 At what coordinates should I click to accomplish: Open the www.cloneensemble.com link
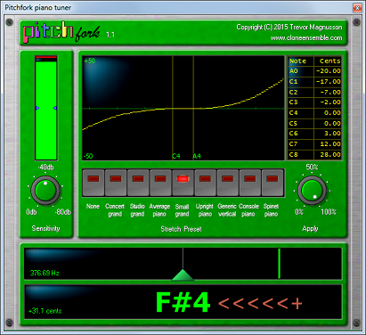point(306,38)
